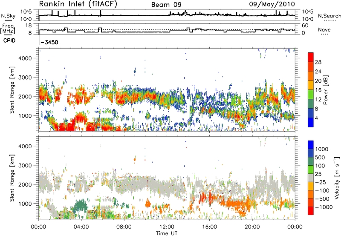The width and height of the screenshot is (341, 236).
Task: Click the 'Power [dB]' colorbar label
Action: click(325, 90)
